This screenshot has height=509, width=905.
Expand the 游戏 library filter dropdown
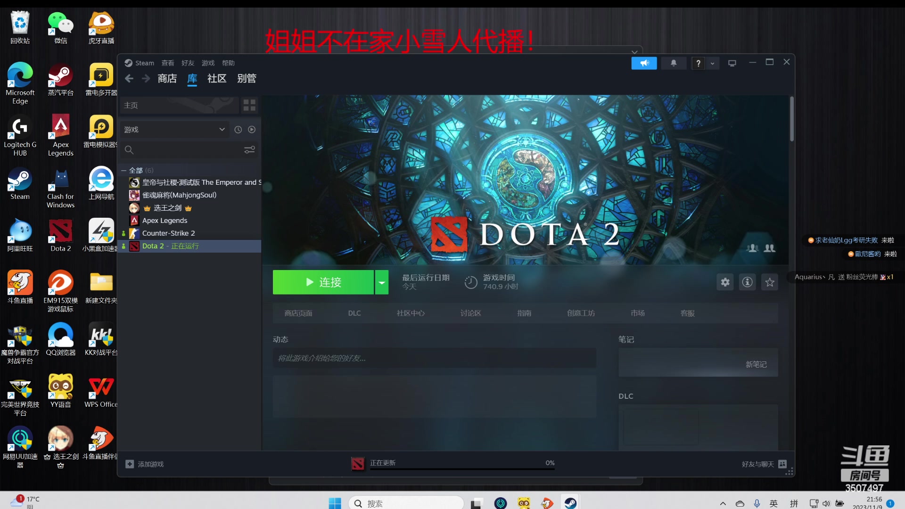tap(175, 130)
